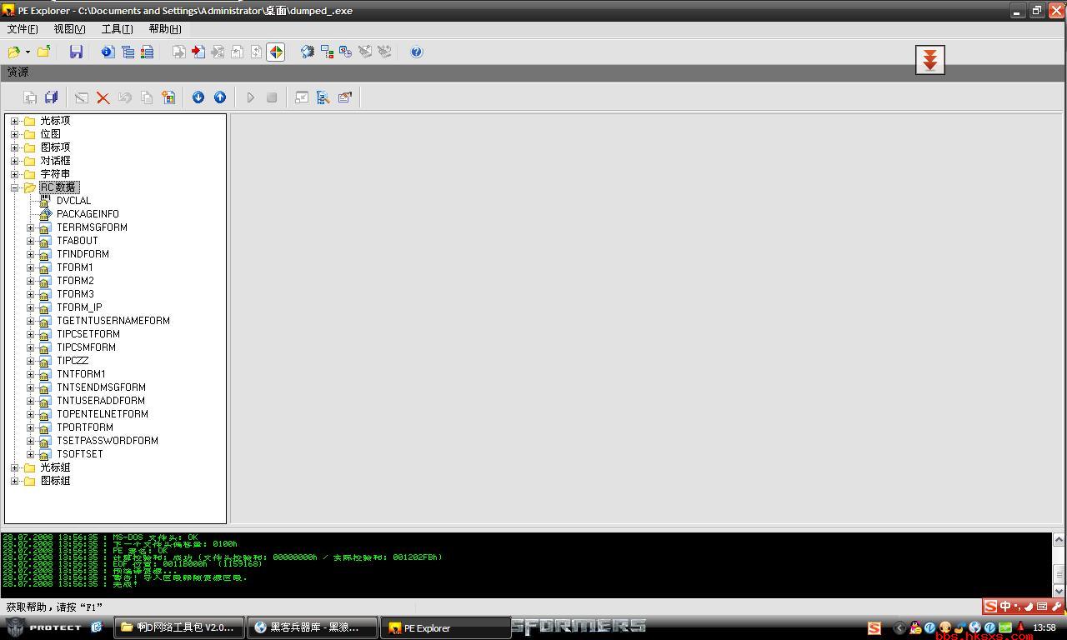Select the TNTSENDMSGFORM resource

101,387
